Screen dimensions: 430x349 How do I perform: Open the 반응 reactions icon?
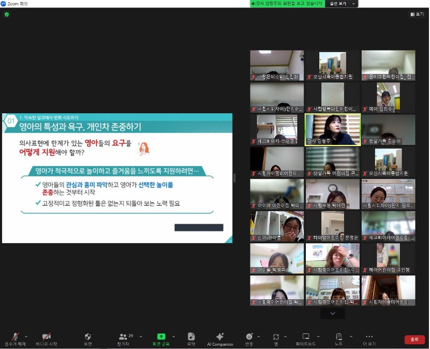249,337
